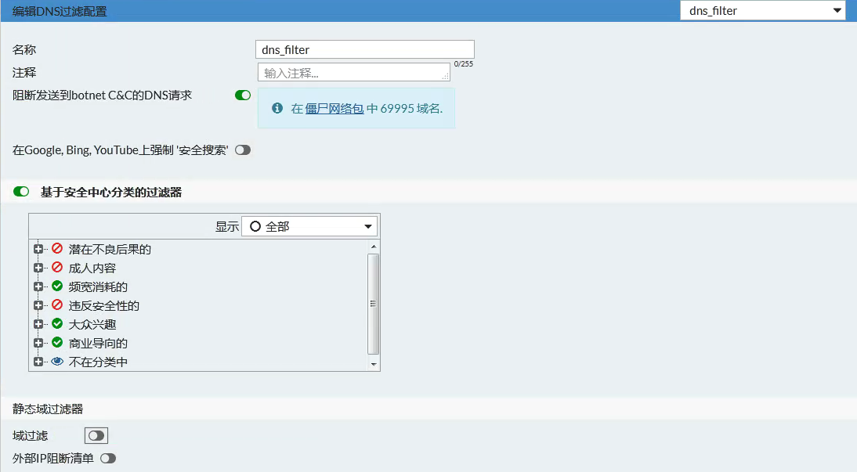Click info icon in botnet package notice

[x=277, y=109]
